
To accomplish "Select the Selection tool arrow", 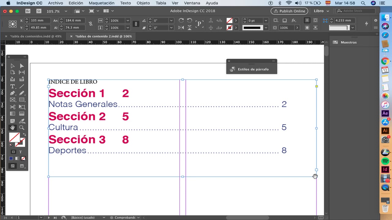I will point(13,66).
